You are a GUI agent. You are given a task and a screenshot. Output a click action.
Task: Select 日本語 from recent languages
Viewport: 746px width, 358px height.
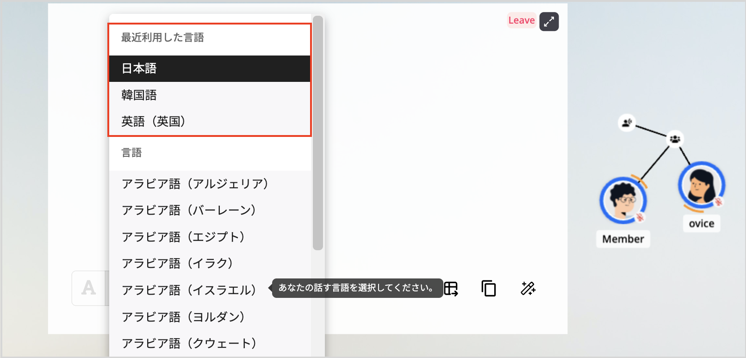point(210,68)
